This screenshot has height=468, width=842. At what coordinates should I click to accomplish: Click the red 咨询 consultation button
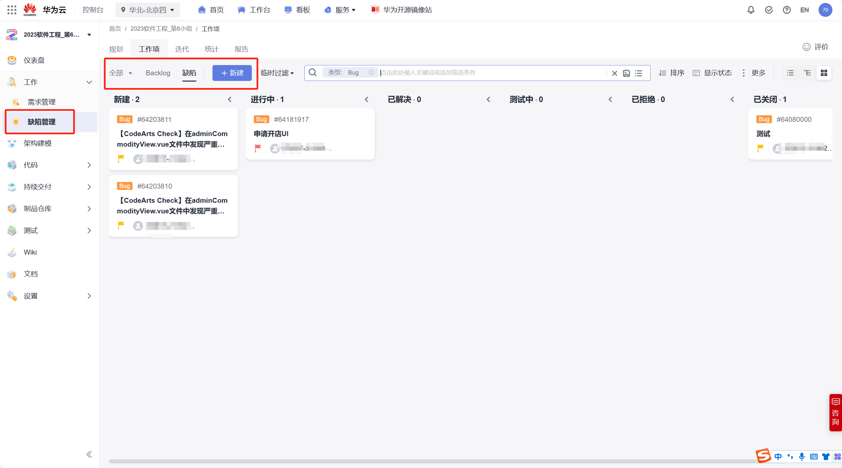(835, 412)
